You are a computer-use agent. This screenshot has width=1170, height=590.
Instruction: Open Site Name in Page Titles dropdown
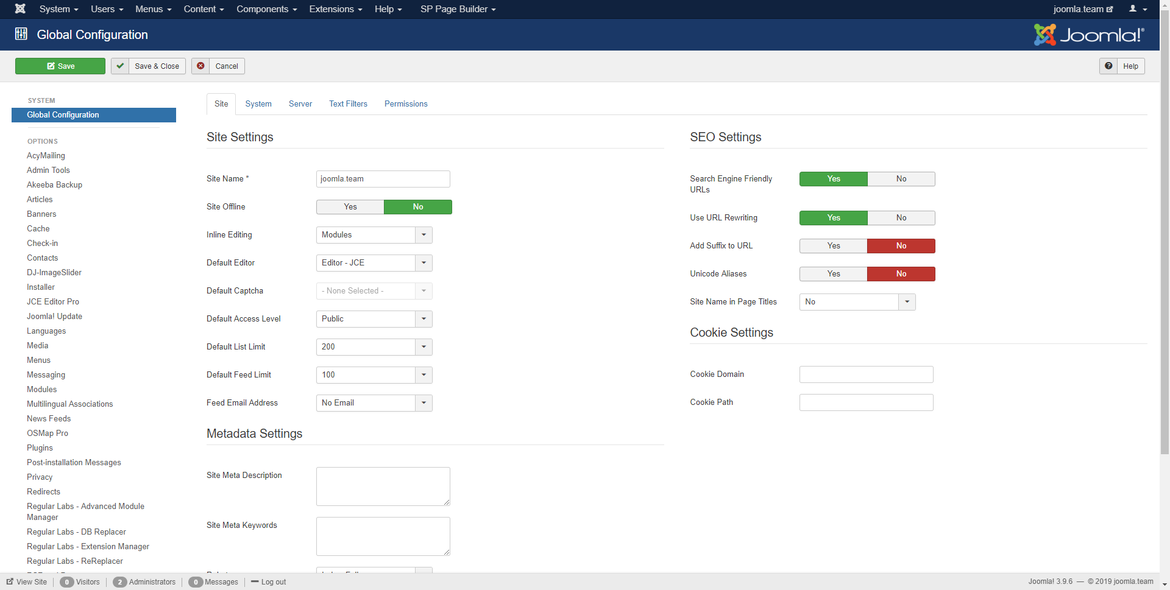[857, 302]
